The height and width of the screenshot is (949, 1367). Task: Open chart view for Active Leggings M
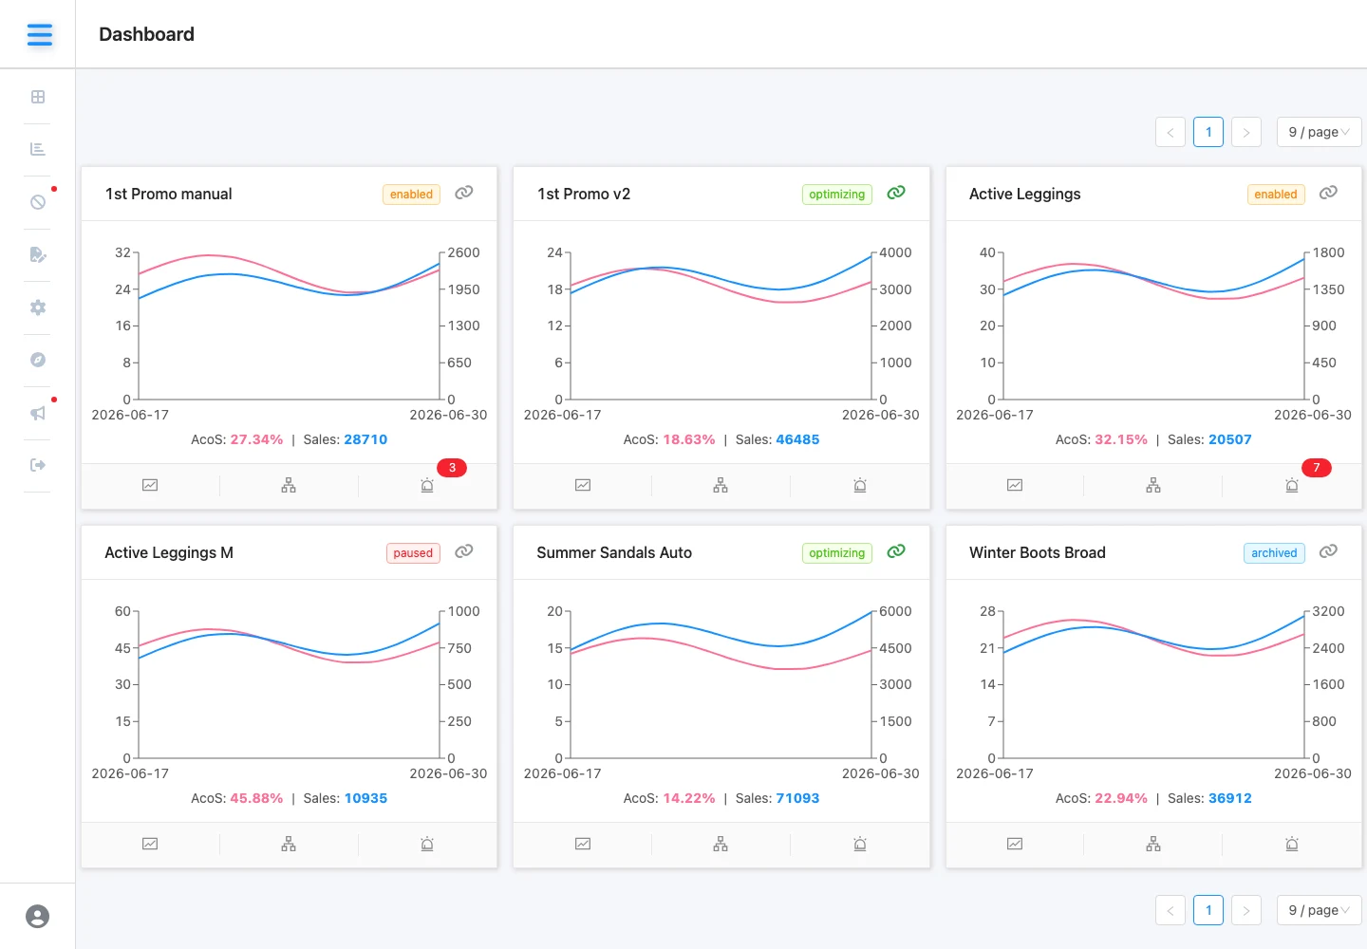point(150,844)
